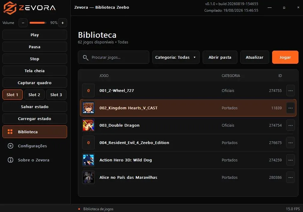The image size is (303, 212).
Task: Click ID value 280386
Action: [x=275, y=177]
